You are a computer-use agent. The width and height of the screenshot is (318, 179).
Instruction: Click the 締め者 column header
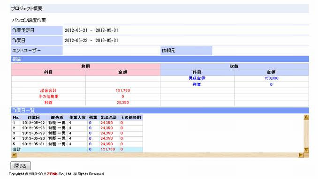[x=57, y=117]
